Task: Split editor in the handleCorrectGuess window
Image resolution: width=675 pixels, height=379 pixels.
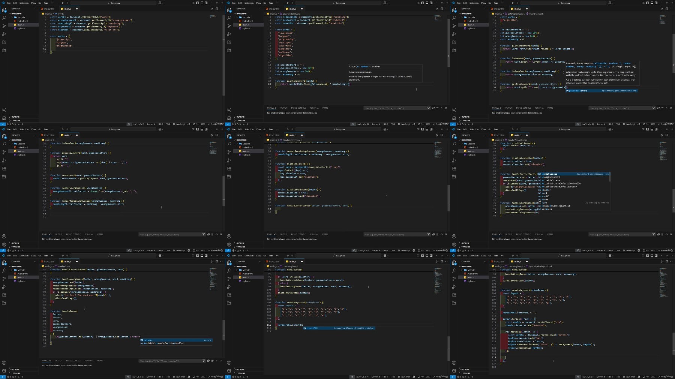Action: point(441,135)
